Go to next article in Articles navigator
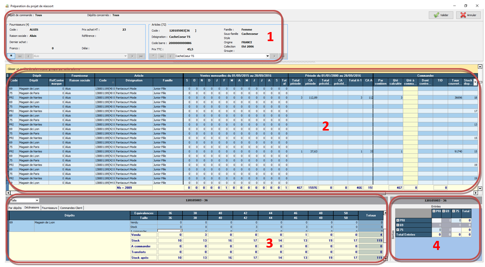The image size is (485, 267). [x=275, y=56]
